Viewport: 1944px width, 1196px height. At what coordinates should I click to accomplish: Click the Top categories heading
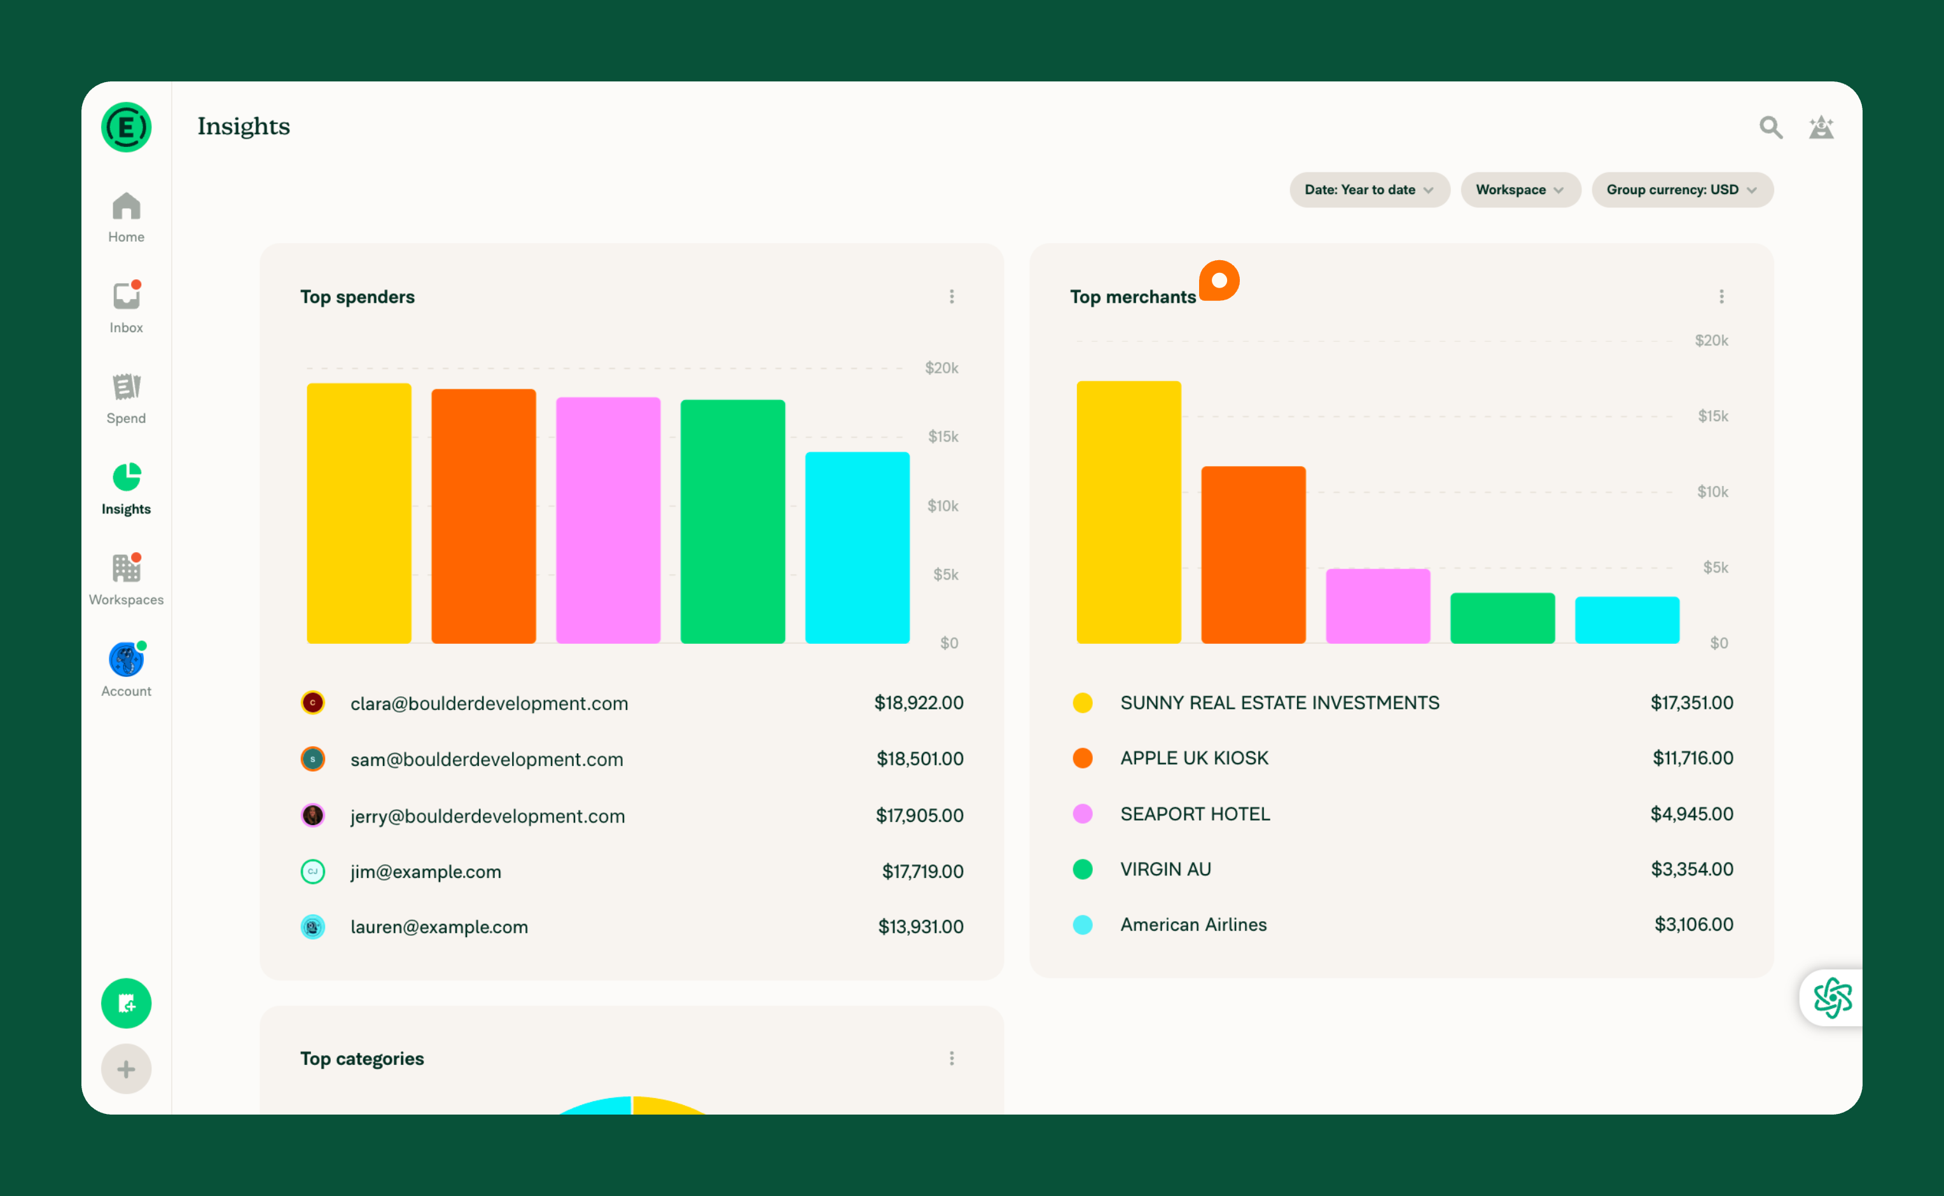(x=362, y=1059)
